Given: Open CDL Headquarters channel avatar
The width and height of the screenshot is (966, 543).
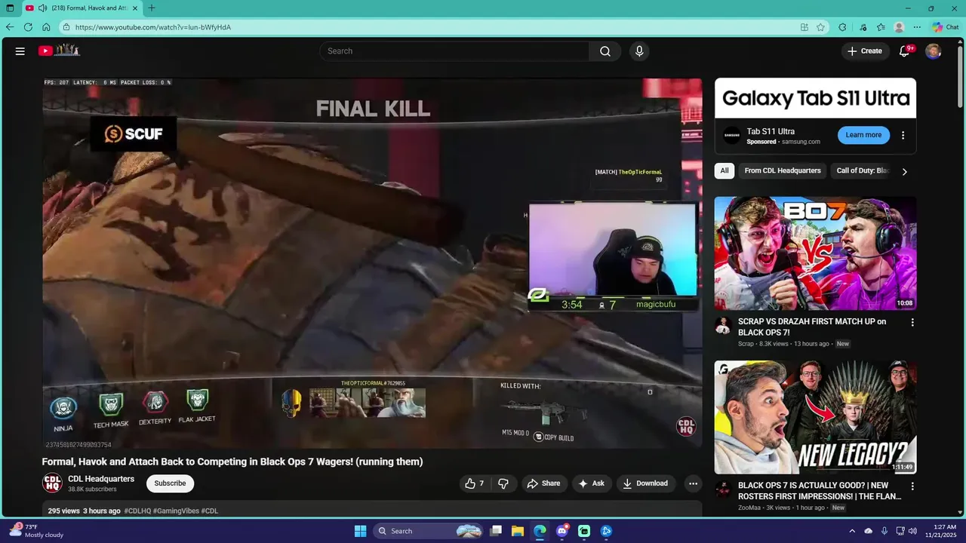Looking at the screenshot, I should click(52, 483).
